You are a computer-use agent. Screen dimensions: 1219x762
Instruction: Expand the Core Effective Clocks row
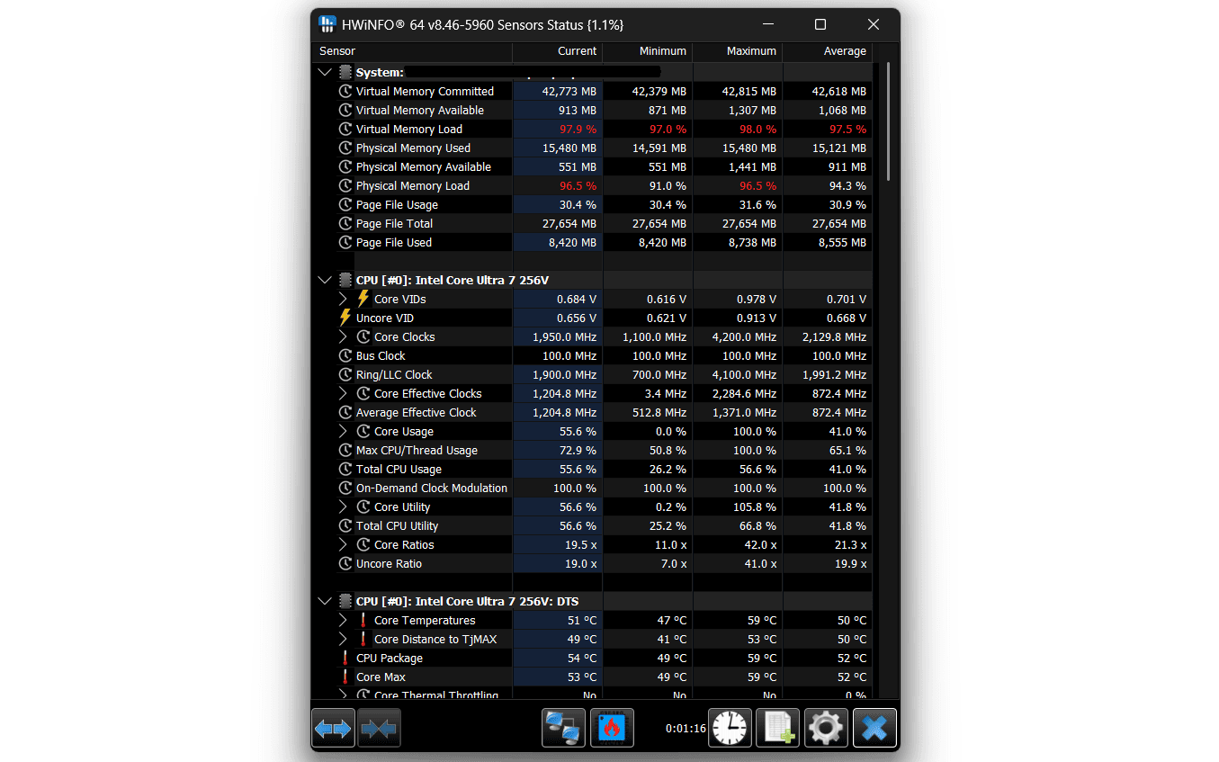coord(343,394)
